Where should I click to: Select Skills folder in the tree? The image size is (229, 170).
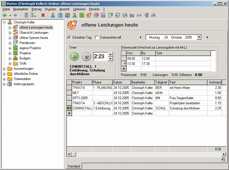click(23, 63)
